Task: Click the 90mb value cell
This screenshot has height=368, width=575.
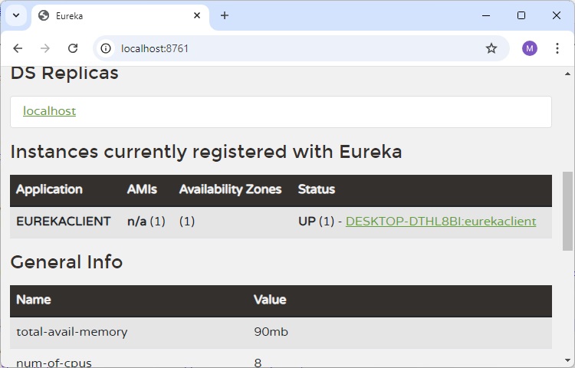Action: (x=271, y=332)
